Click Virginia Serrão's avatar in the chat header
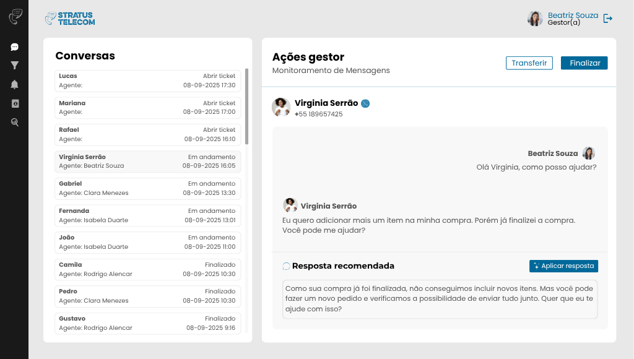Screen dimensions: 634x359 (x=281, y=107)
